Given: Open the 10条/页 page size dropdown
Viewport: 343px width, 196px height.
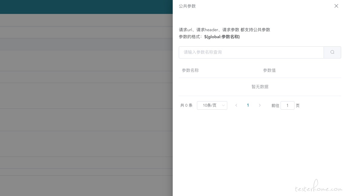Looking at the screenshot, I should (212, 105).
